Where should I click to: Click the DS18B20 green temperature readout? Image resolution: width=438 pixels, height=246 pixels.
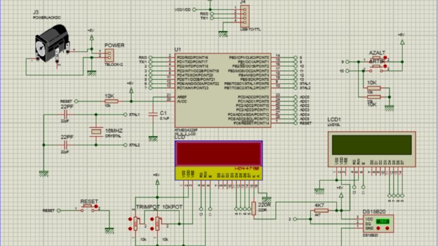382,222
